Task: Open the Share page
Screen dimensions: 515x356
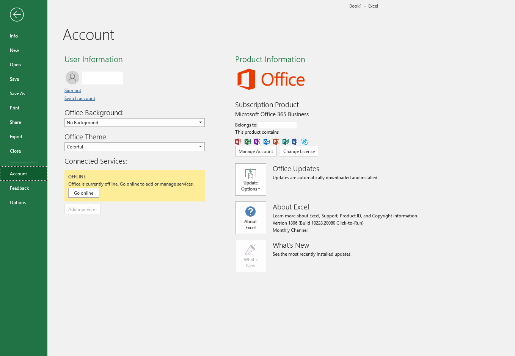Action: point(24,122)
